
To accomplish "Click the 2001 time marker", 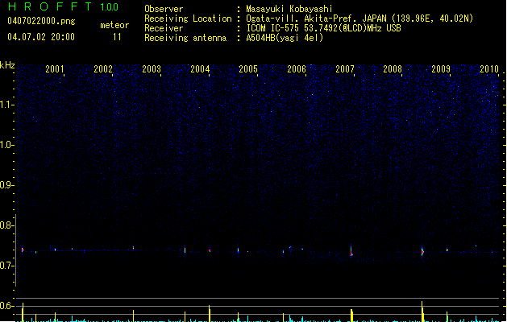I will pyautogui.click(x=54, y=68).
